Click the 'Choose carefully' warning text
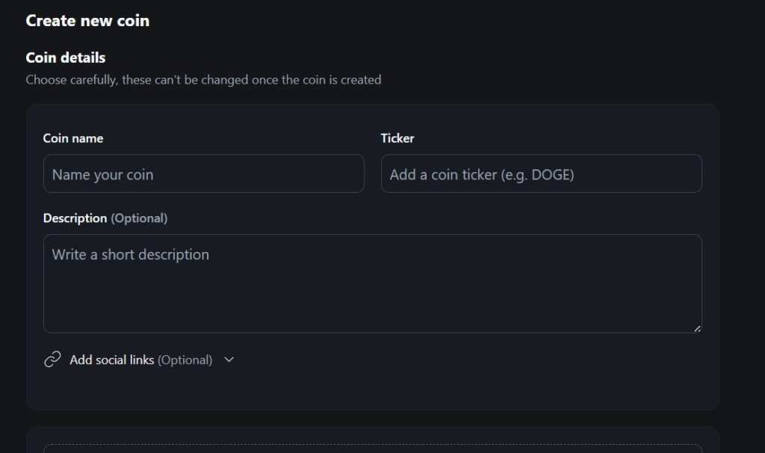The width and height of the screenshot is (765, 453). [x=203, y=79]
